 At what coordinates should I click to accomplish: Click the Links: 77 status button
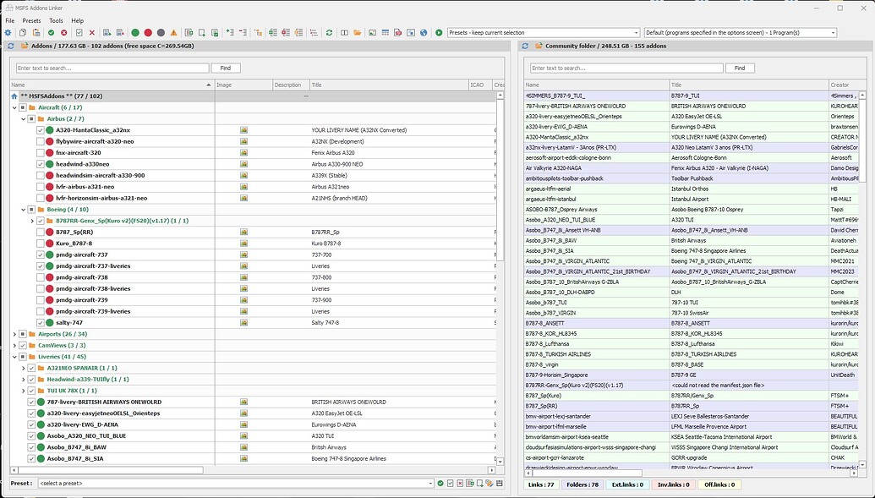[x=540, y=484]
